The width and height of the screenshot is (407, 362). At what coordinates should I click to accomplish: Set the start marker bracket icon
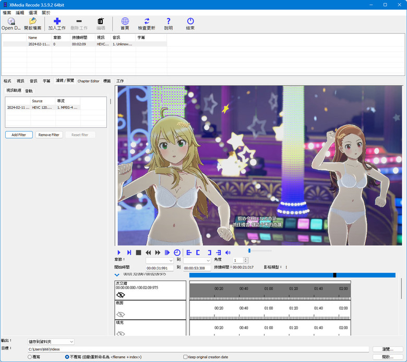[198, 253]
